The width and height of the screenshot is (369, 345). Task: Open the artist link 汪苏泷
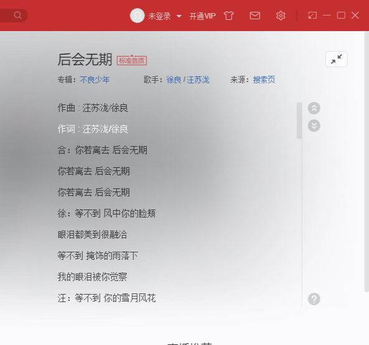198,80
